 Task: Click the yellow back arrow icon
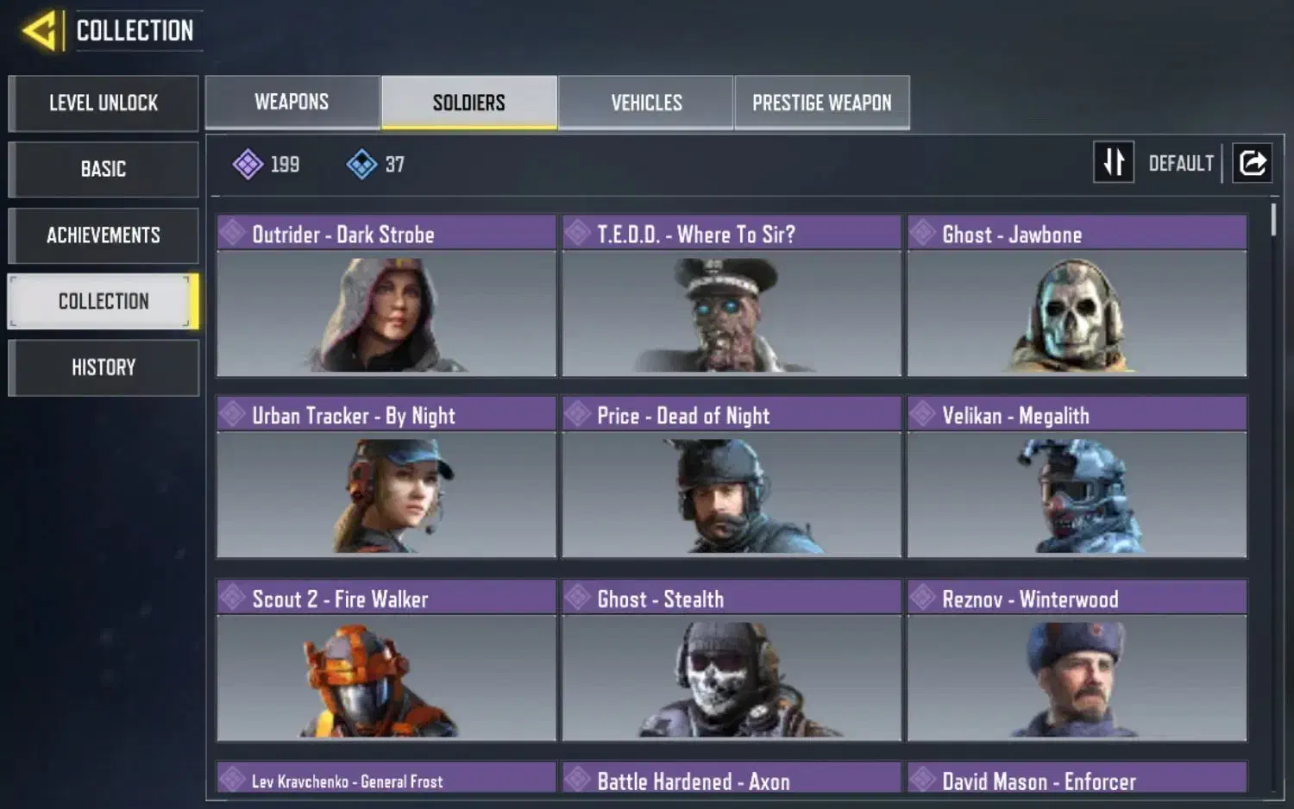click(40, 31)
